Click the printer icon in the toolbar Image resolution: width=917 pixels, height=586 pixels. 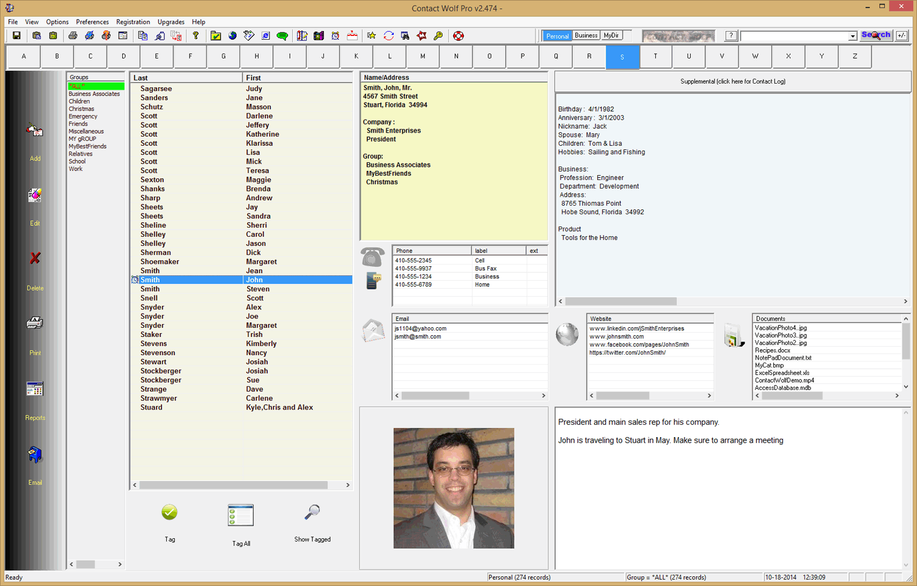[73, 36]
